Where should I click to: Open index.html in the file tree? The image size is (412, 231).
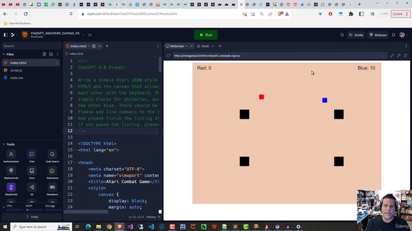pyautogui.click(x=31, y=63)
